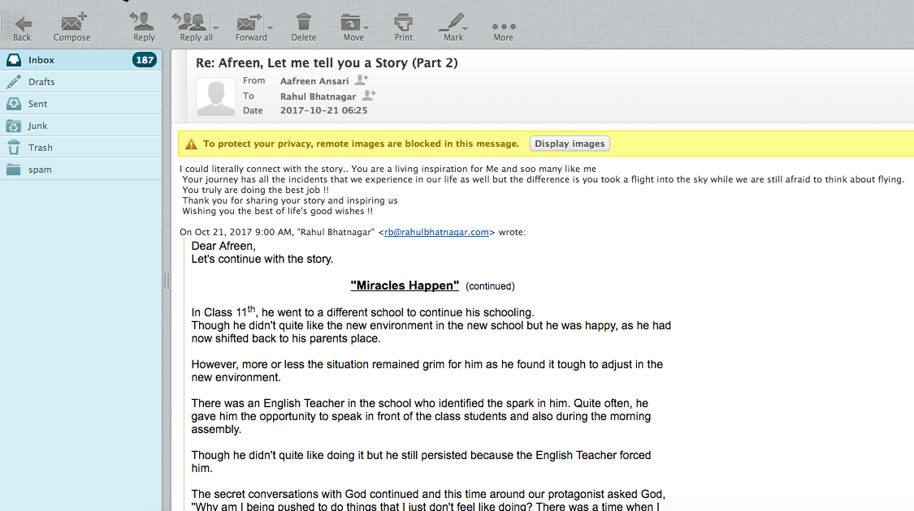
Task: Mark the message
Action: pyautogui.click(x=453, y=28)
